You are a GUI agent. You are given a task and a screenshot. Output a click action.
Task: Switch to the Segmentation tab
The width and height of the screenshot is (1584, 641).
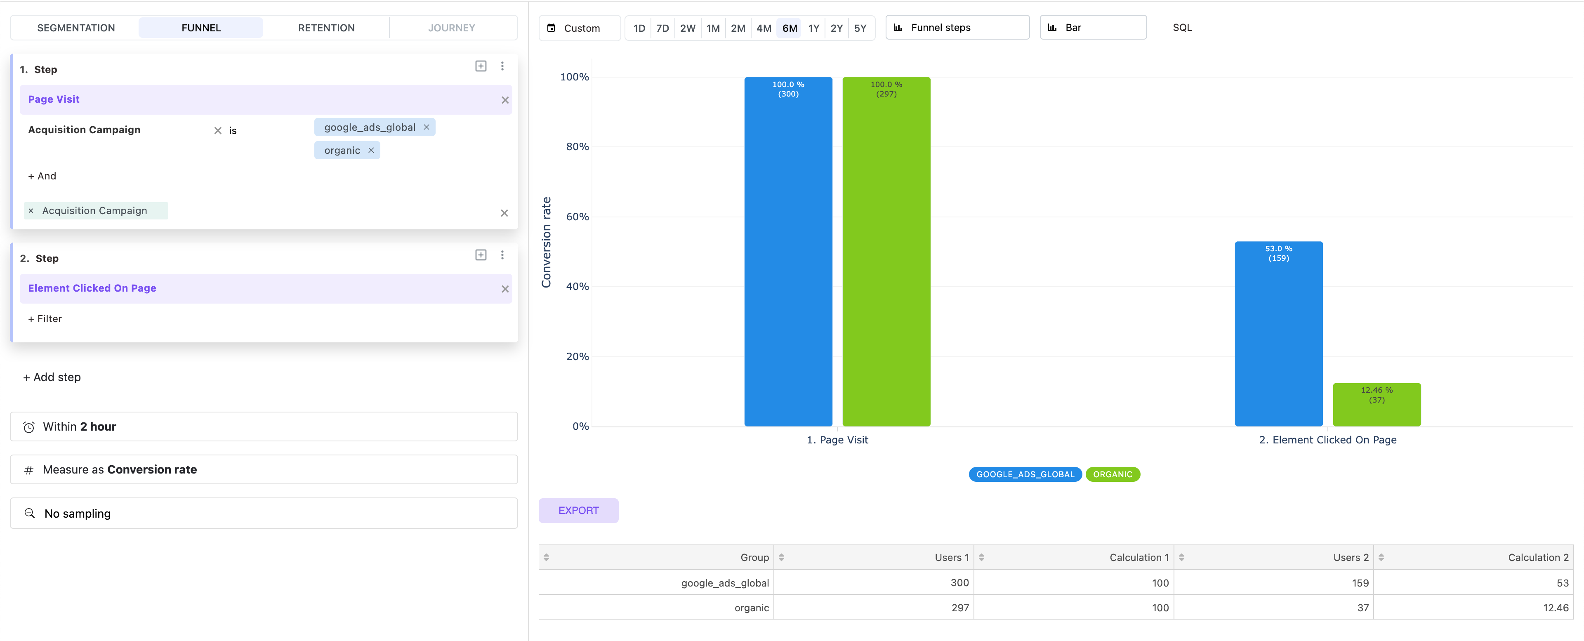(75, 28)
